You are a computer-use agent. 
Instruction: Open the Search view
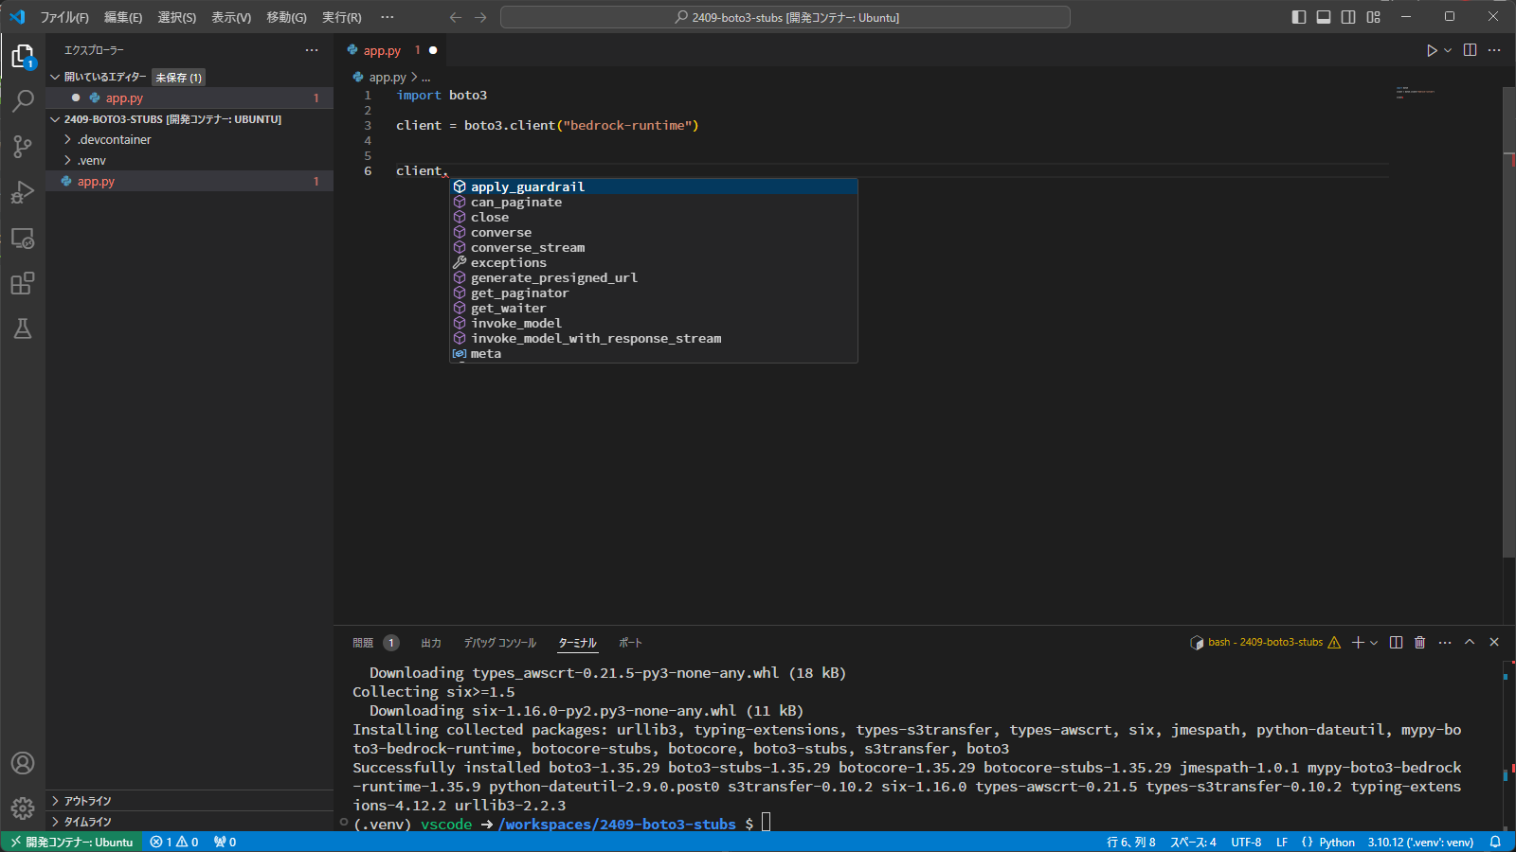click(x=23, y=100)
